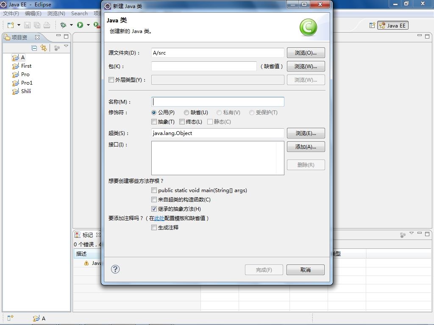Click the Save toolbar icon
Image resolution: width=434 pixels, height=325 pixels.
27,25
